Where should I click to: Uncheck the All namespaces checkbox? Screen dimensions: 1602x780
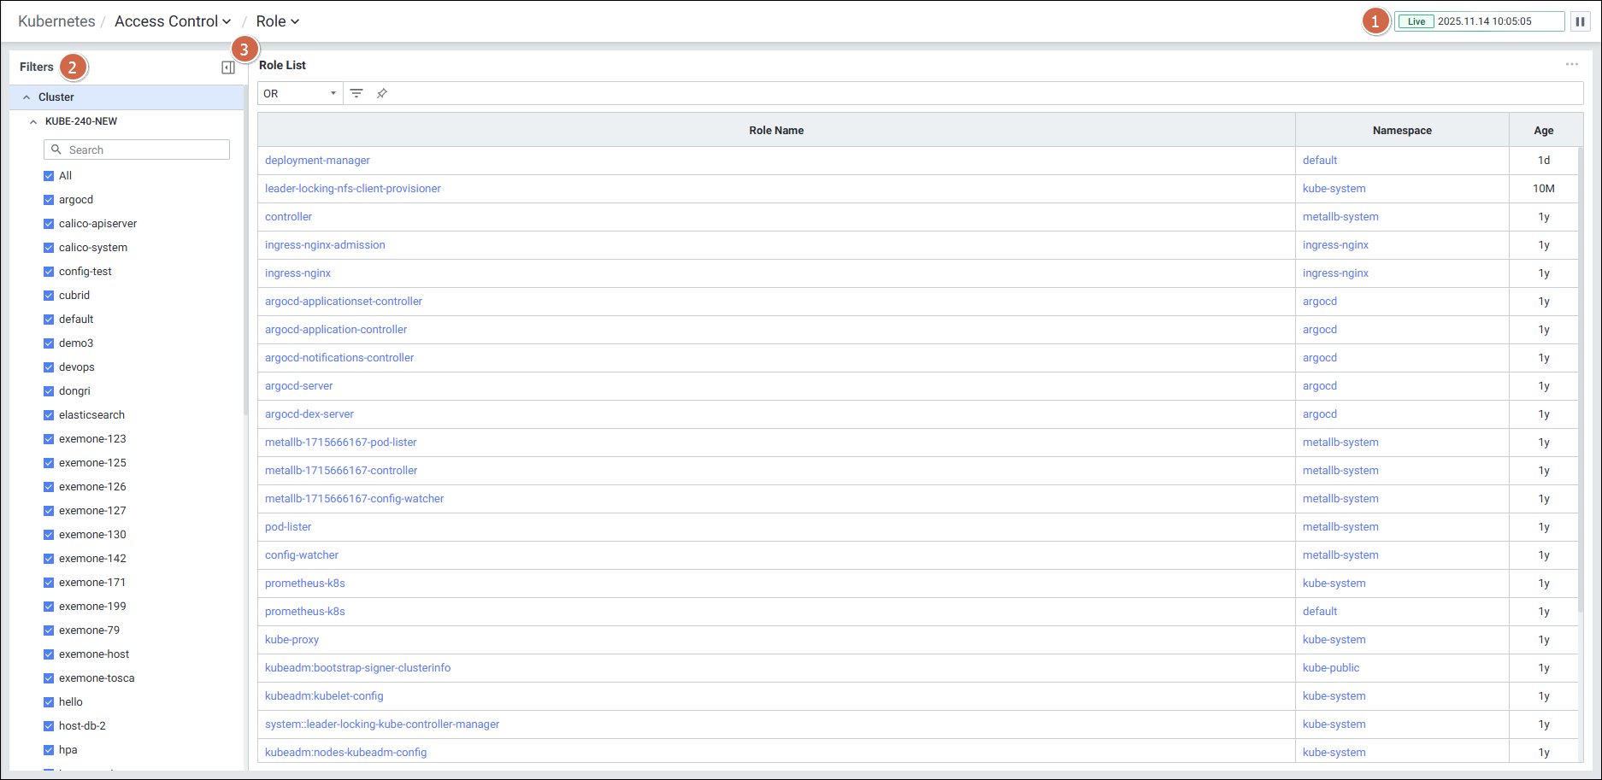coord(49,176)
